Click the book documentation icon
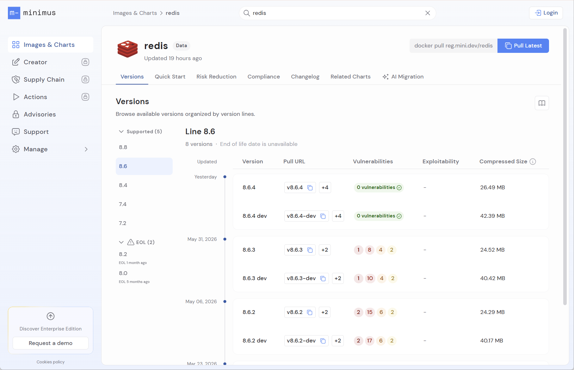574x370 pixels. pos(542,103)
